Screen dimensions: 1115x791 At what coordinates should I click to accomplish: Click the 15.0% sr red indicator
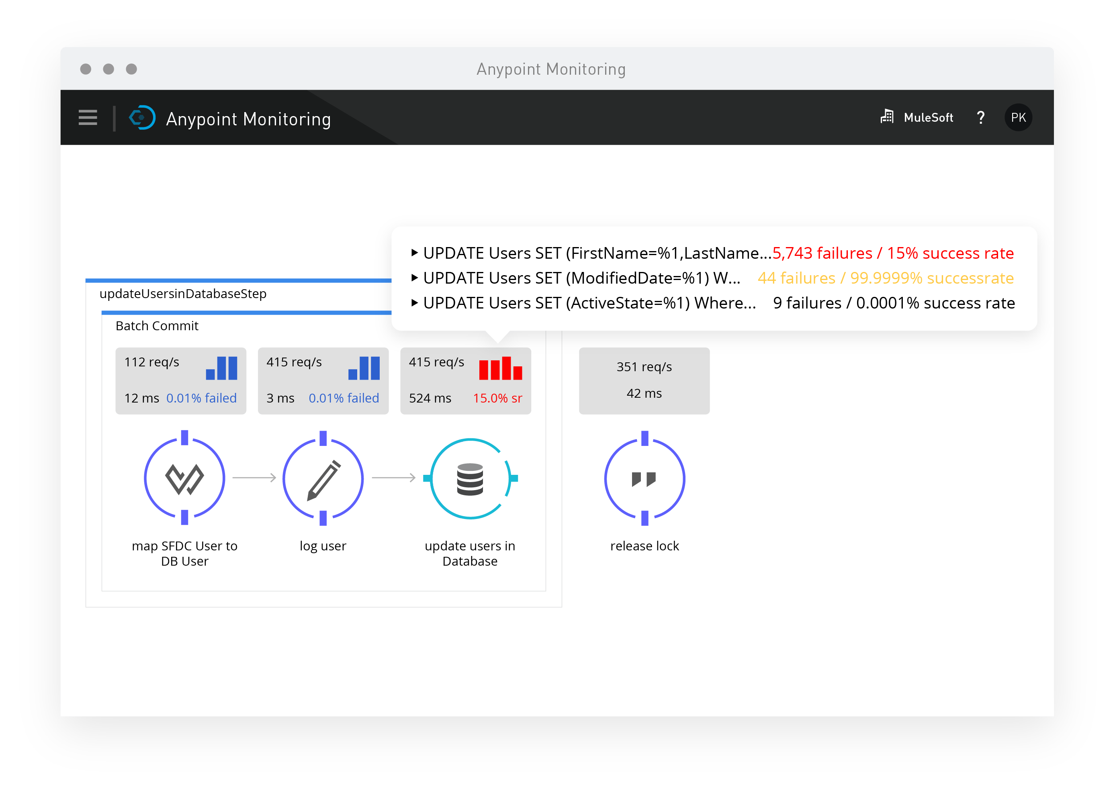pyautogui.click(x=497, y=398)
